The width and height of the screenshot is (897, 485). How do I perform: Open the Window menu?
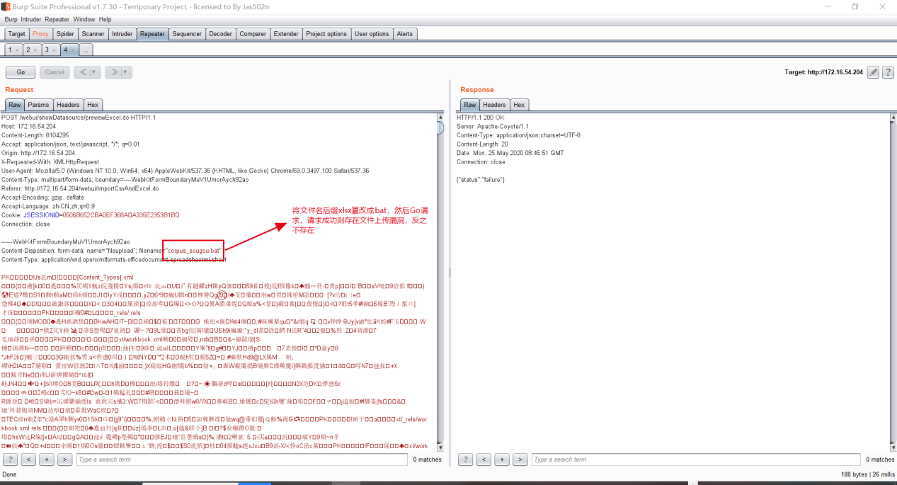point(84,19)
